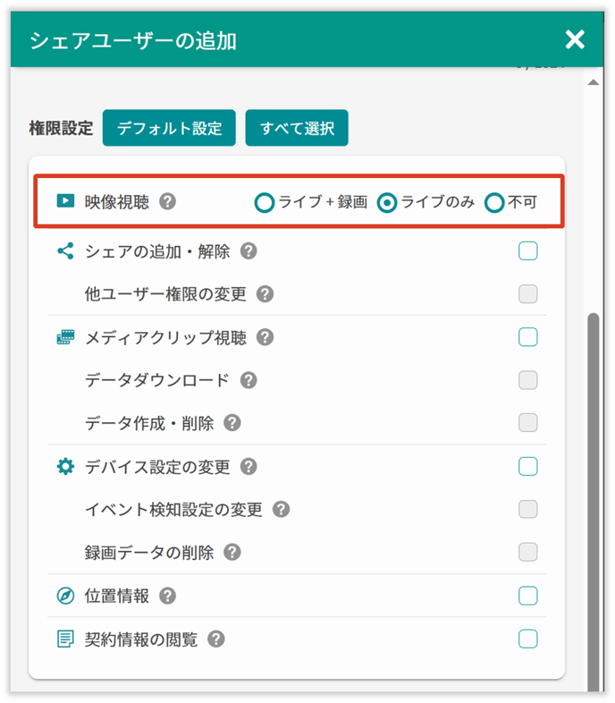Click help icon beside シェアの追加・解除

(249, 251)
